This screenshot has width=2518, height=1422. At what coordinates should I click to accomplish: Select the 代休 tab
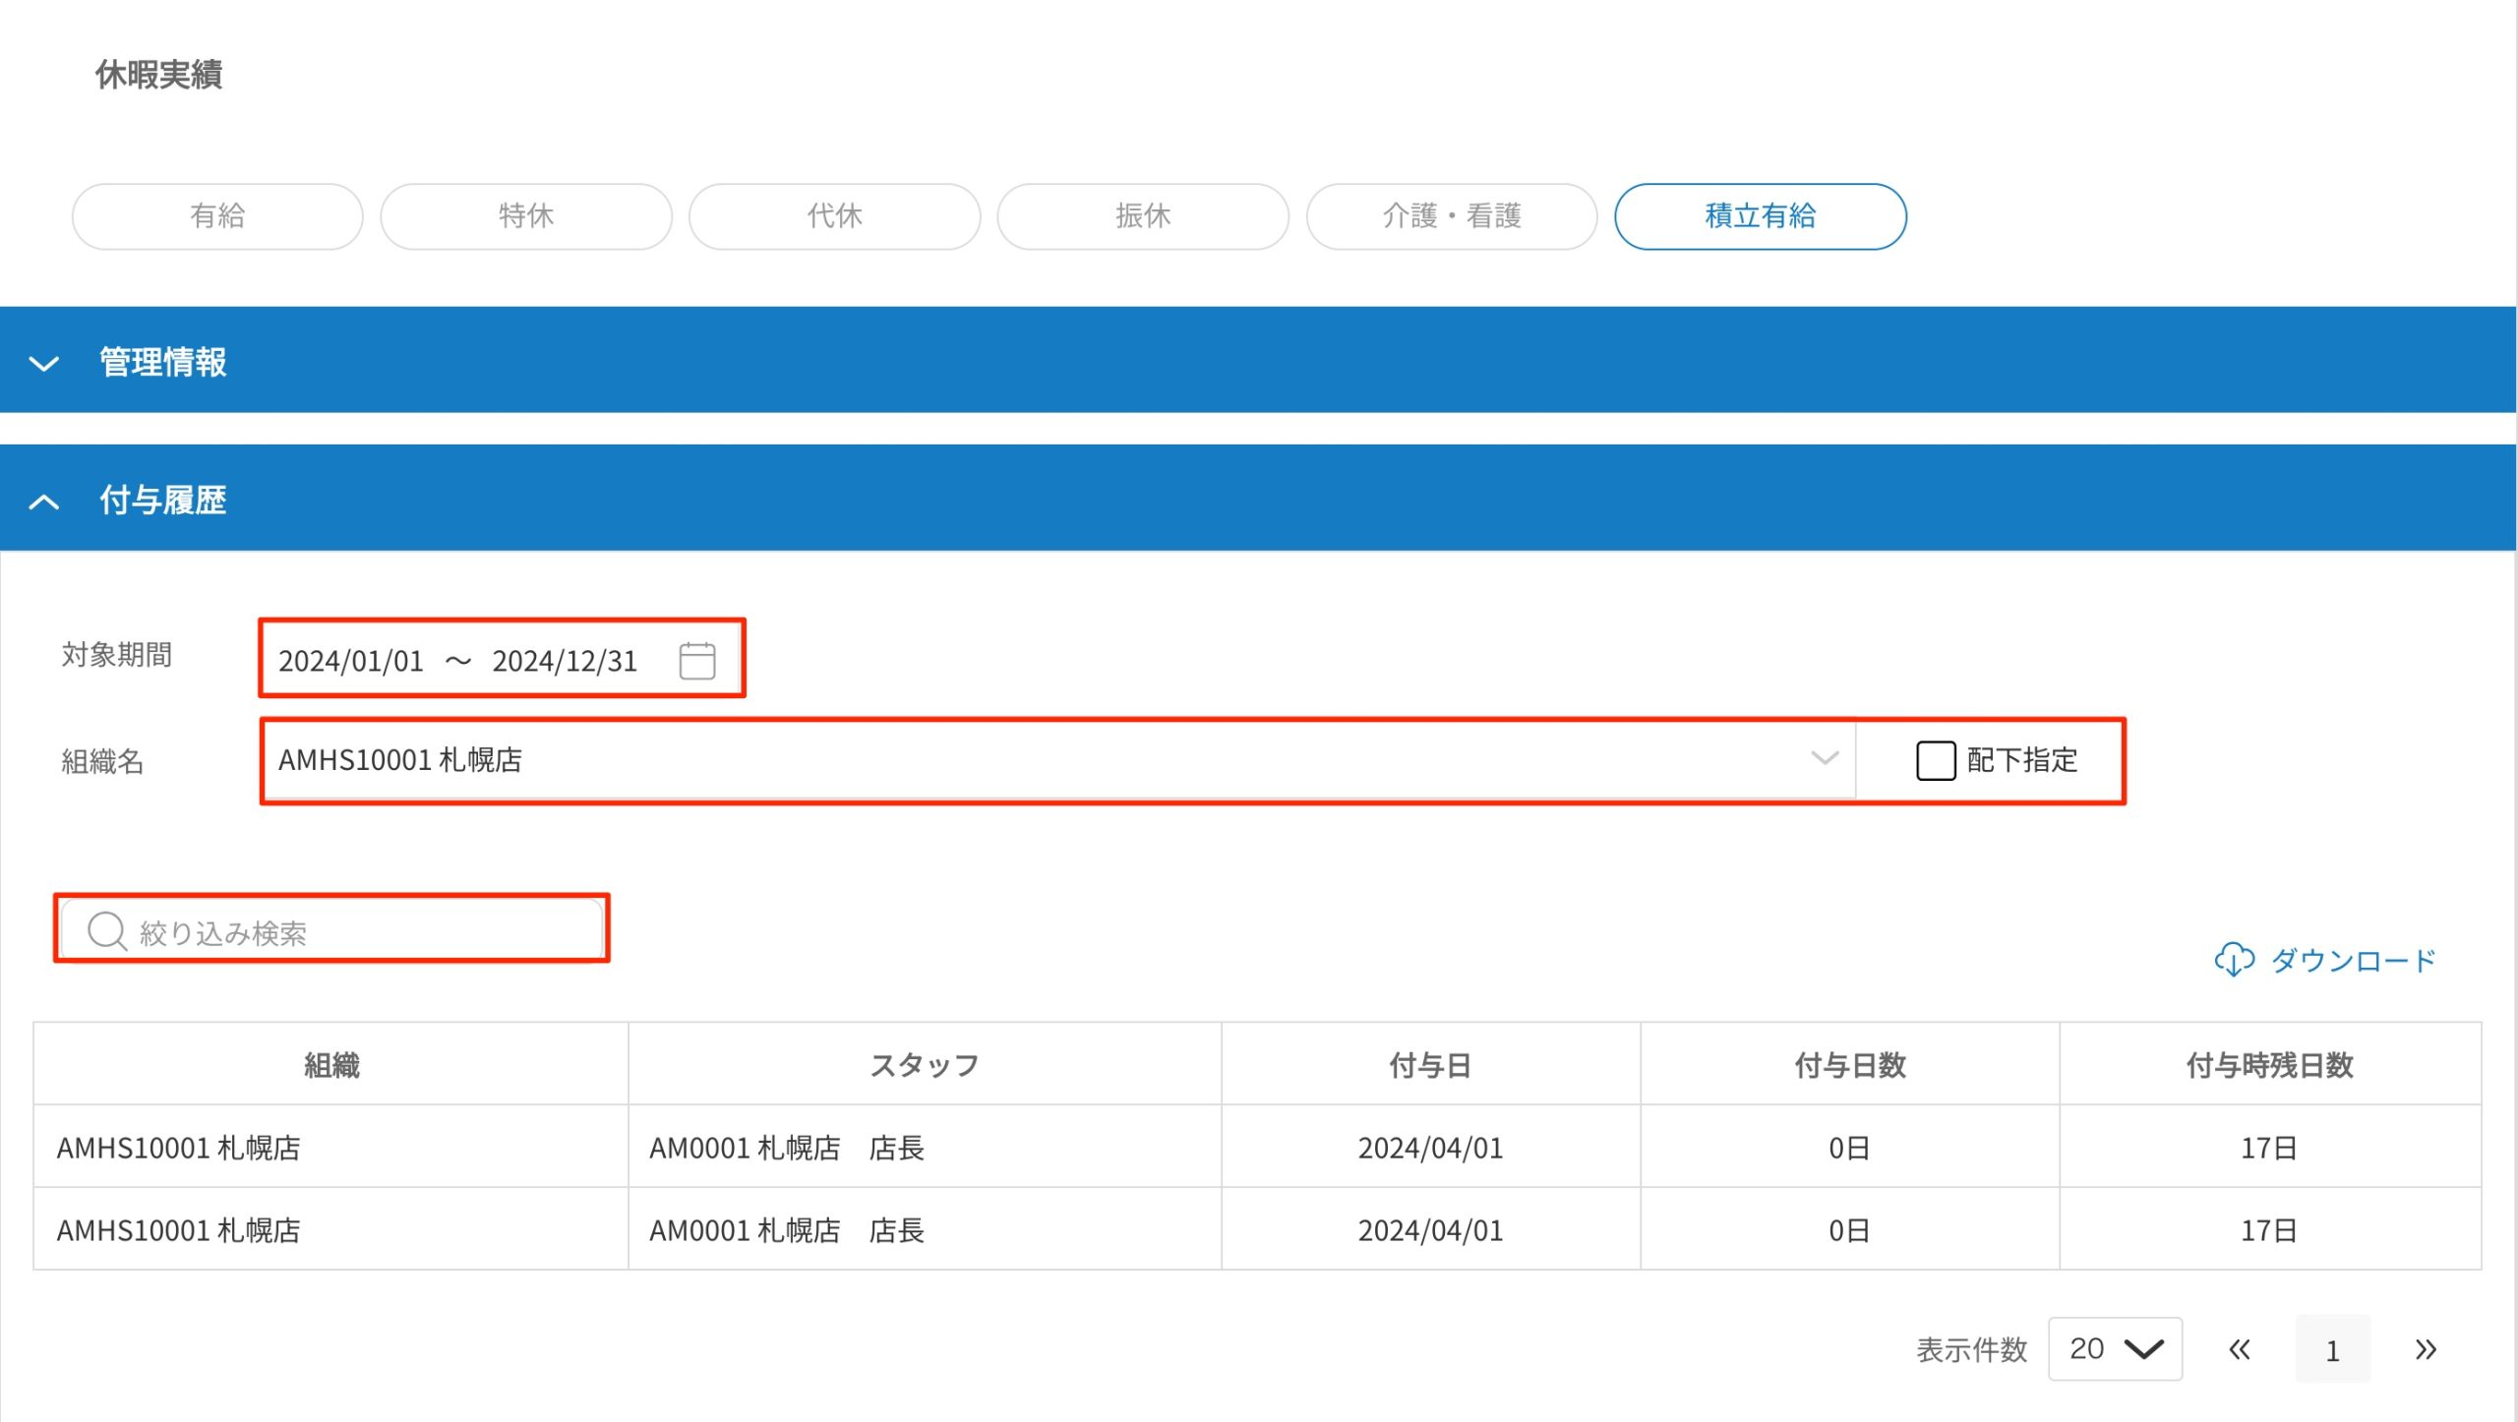click(x=834, y=216)
